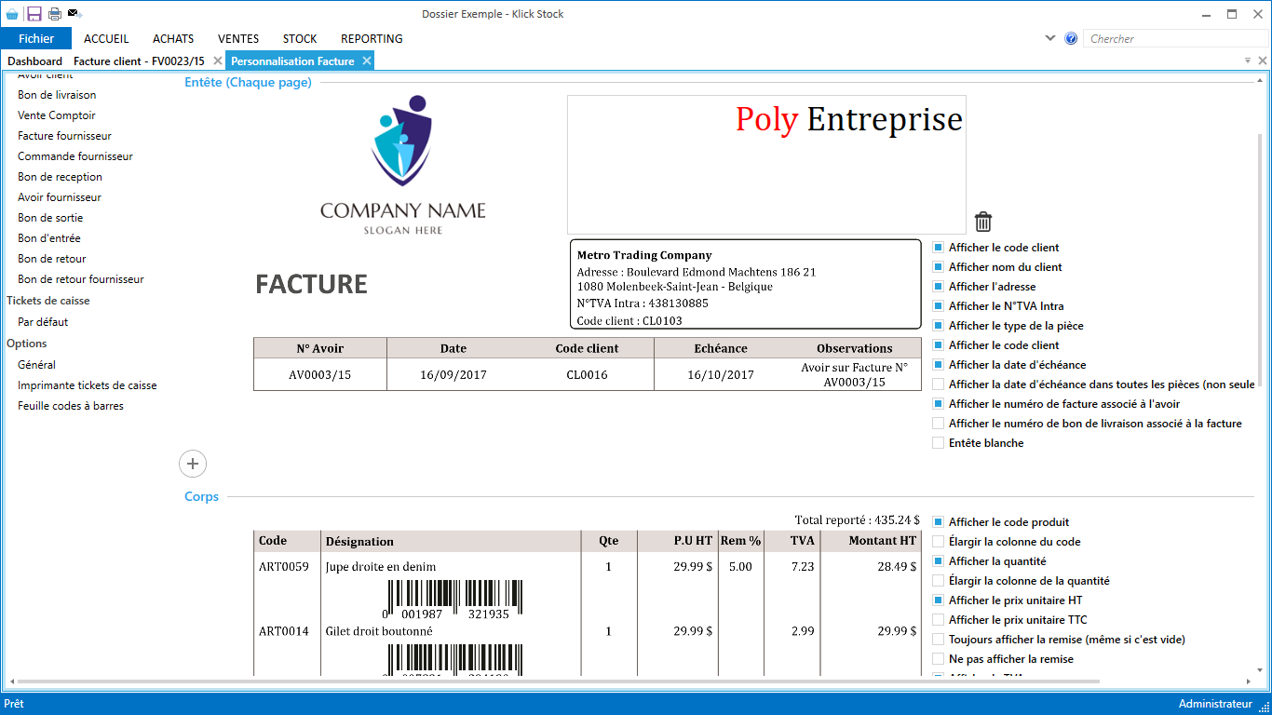Toggle Afficher le N°TVA Intra checkbox
This screenshot has height=715, width=1272.
[939, 306]
